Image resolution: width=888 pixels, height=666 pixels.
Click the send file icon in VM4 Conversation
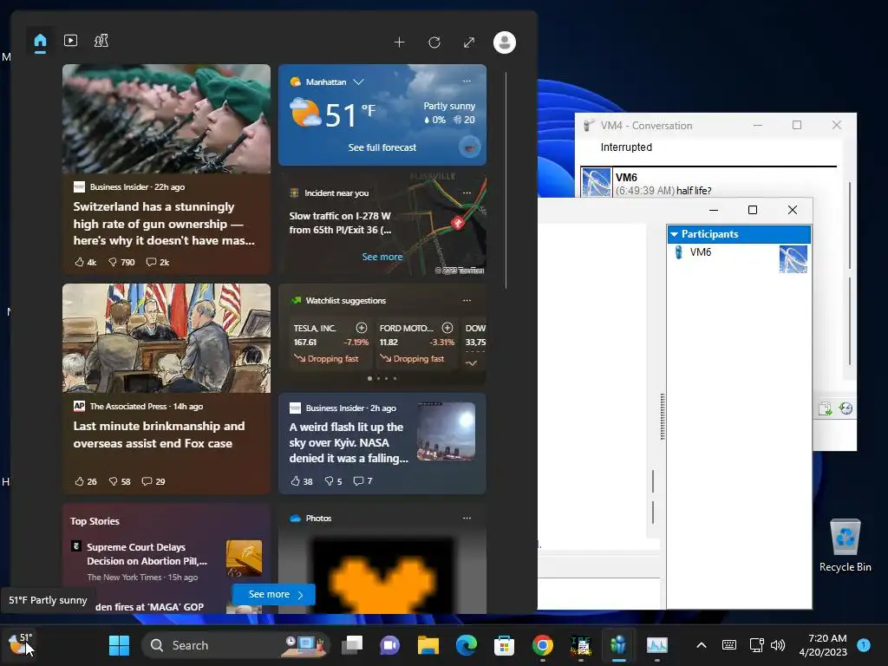(x=825, y=408)
